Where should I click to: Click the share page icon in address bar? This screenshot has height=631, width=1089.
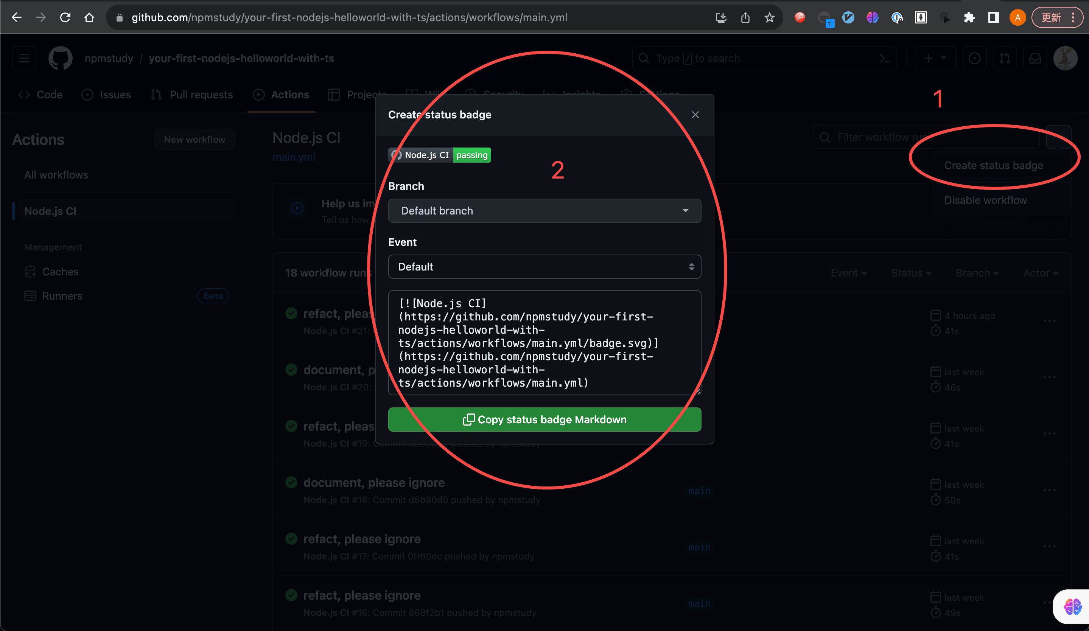pos(745,17)
